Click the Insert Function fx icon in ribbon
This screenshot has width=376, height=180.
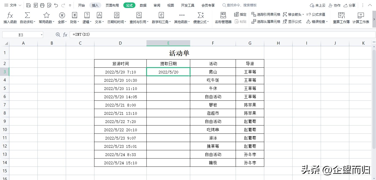click(10, 15)
